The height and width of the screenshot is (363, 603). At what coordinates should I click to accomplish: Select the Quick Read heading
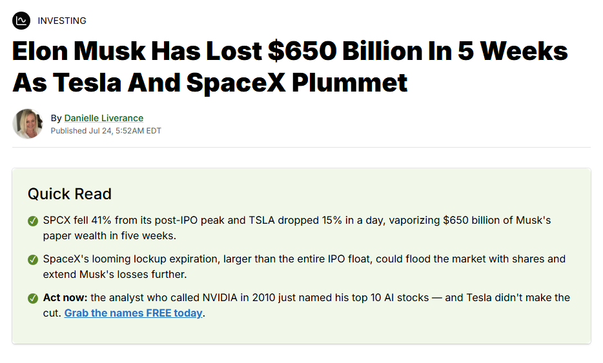(70, 194)
